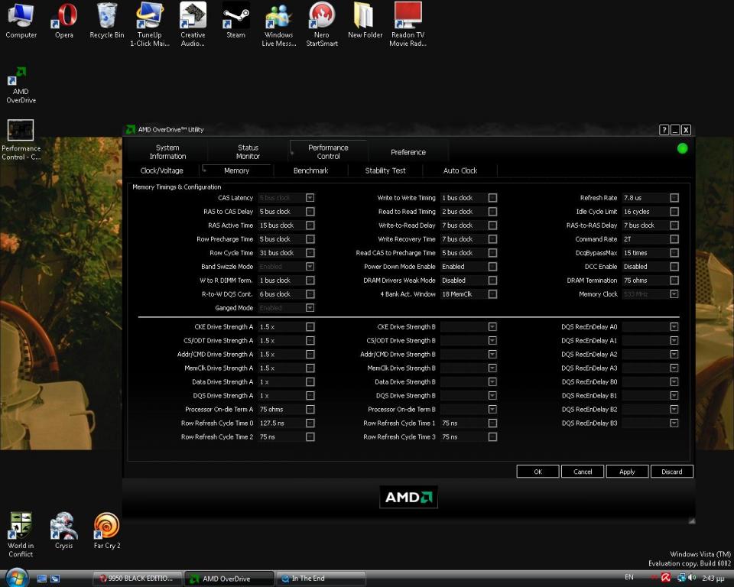Click the volume speaker tray icon

tap(692, 578)
